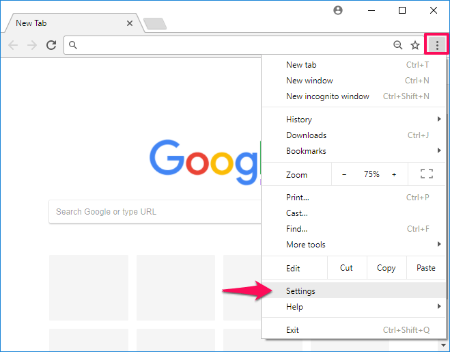Click the user profile icon in title bar
Screen dimensions: 450x352
pos(338,10)
